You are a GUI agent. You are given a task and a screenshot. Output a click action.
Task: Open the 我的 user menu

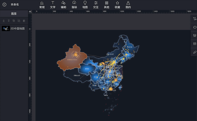coord(128,5)
